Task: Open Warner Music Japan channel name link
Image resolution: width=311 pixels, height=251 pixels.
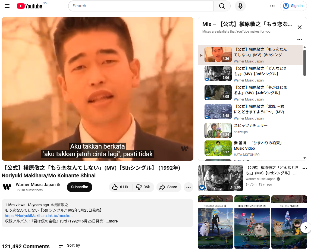Action: pos(36,184)
